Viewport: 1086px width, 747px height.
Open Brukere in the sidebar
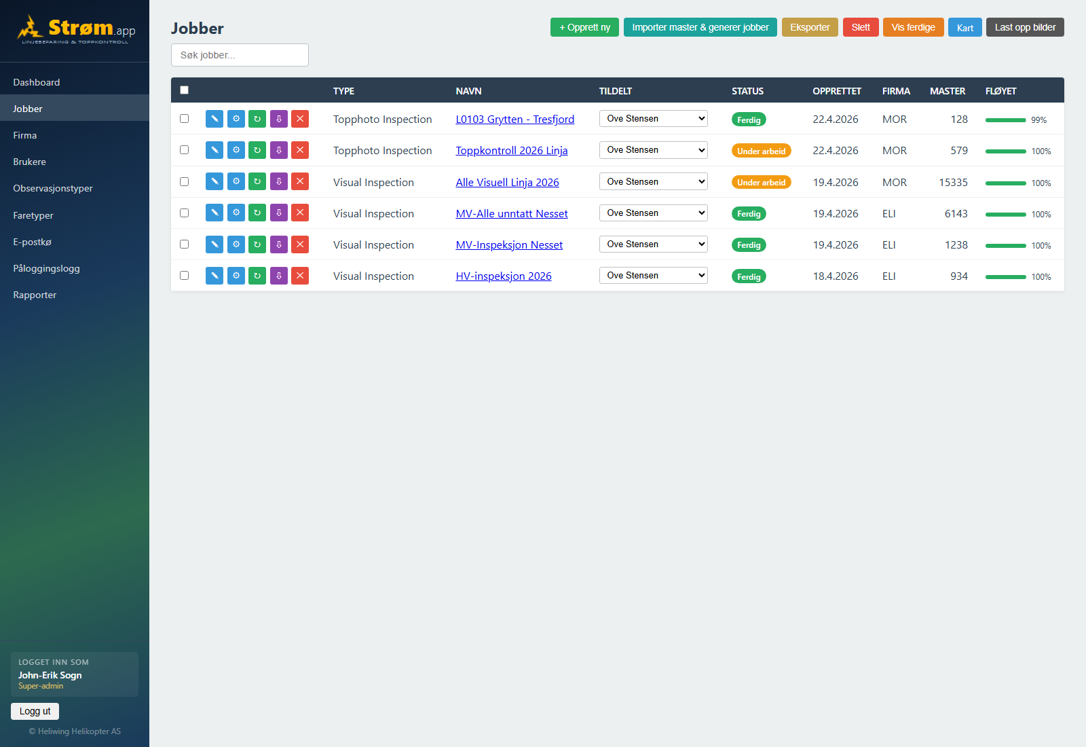click(75, 162)
